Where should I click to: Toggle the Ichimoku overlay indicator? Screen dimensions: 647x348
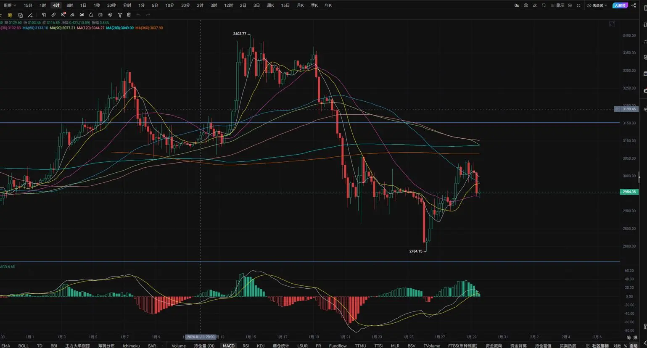(x=131, y=345)
